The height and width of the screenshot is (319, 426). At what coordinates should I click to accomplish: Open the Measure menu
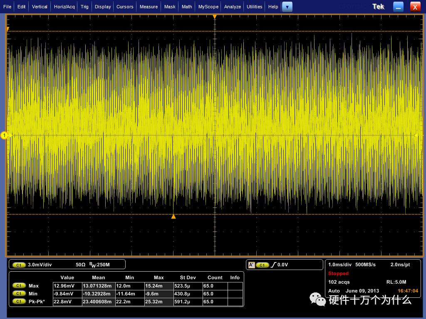tap(149, 7)
